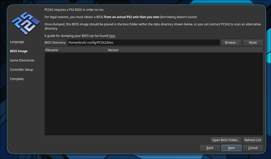Click into the BIOS Directory path field
This screenshot has height=159, width=271.
[x=143, y=42]
